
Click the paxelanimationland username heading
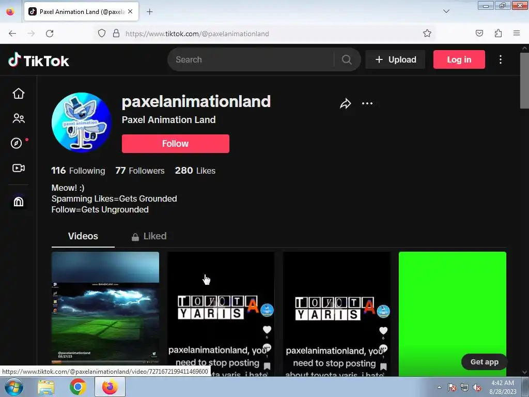pos(196,101)
